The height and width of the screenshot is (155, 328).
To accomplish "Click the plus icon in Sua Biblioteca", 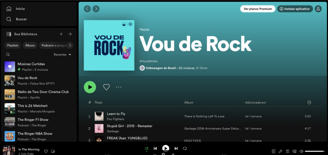I will click(61, 34).
